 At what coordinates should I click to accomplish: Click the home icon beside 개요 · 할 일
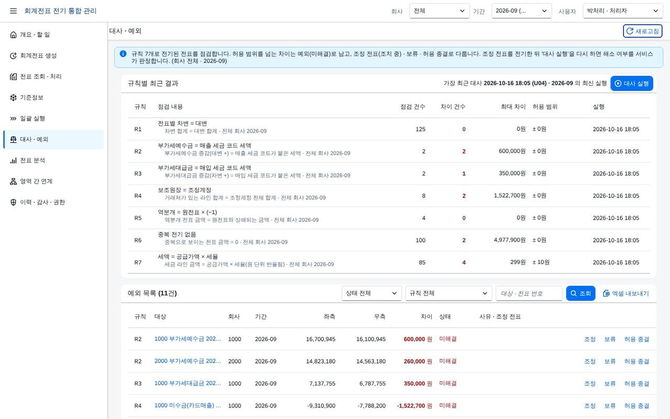14,35
